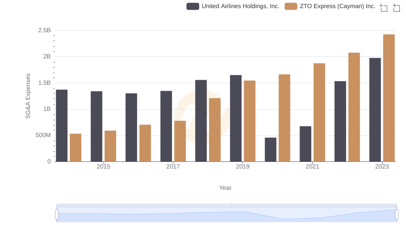Click the '2023' x-axis label

[382, 166]
